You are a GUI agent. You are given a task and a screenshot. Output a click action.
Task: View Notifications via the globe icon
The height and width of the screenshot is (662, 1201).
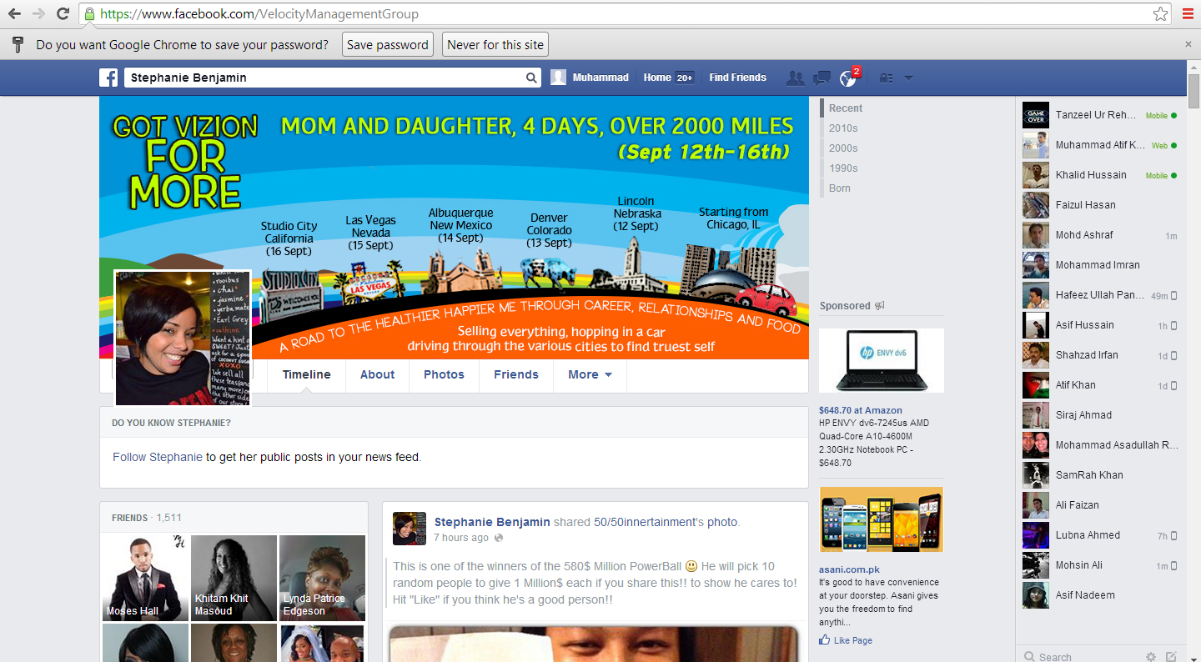pos(847,78)
